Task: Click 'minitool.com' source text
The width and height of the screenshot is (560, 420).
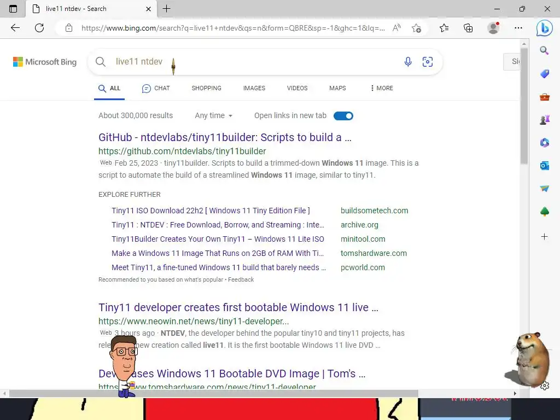Action: click(x=363, y=239)
